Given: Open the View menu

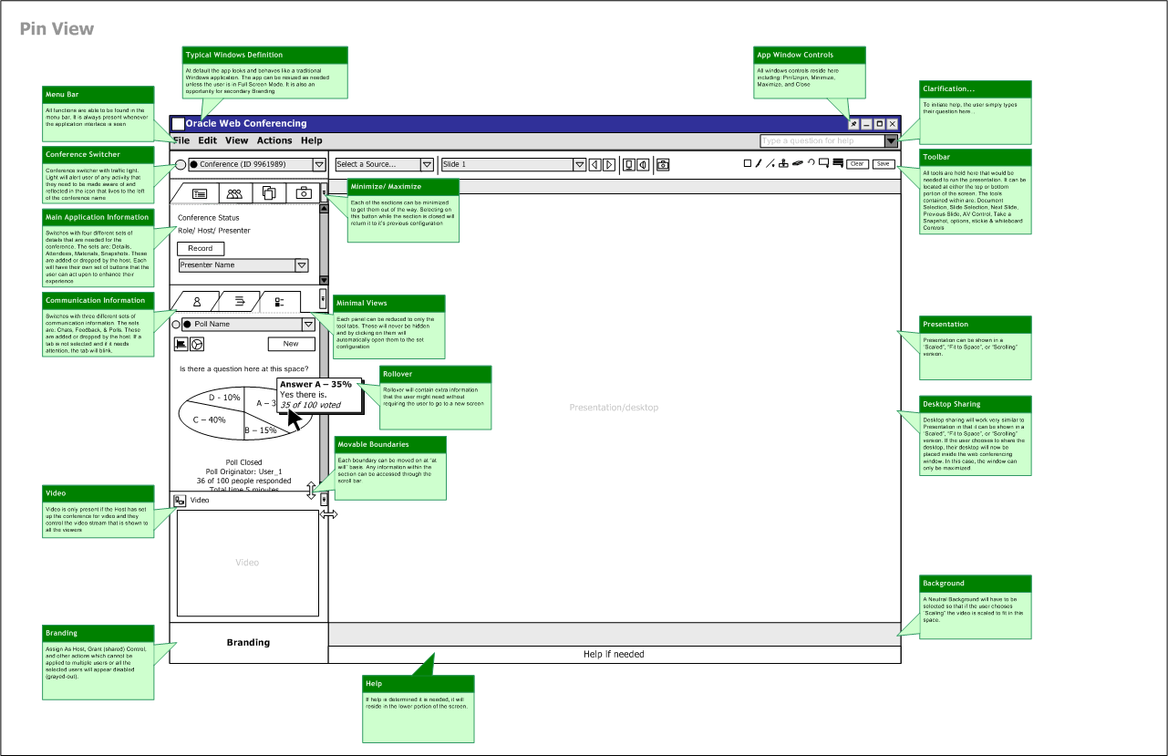Looking at the screenshot, I should tap(237, 140).
